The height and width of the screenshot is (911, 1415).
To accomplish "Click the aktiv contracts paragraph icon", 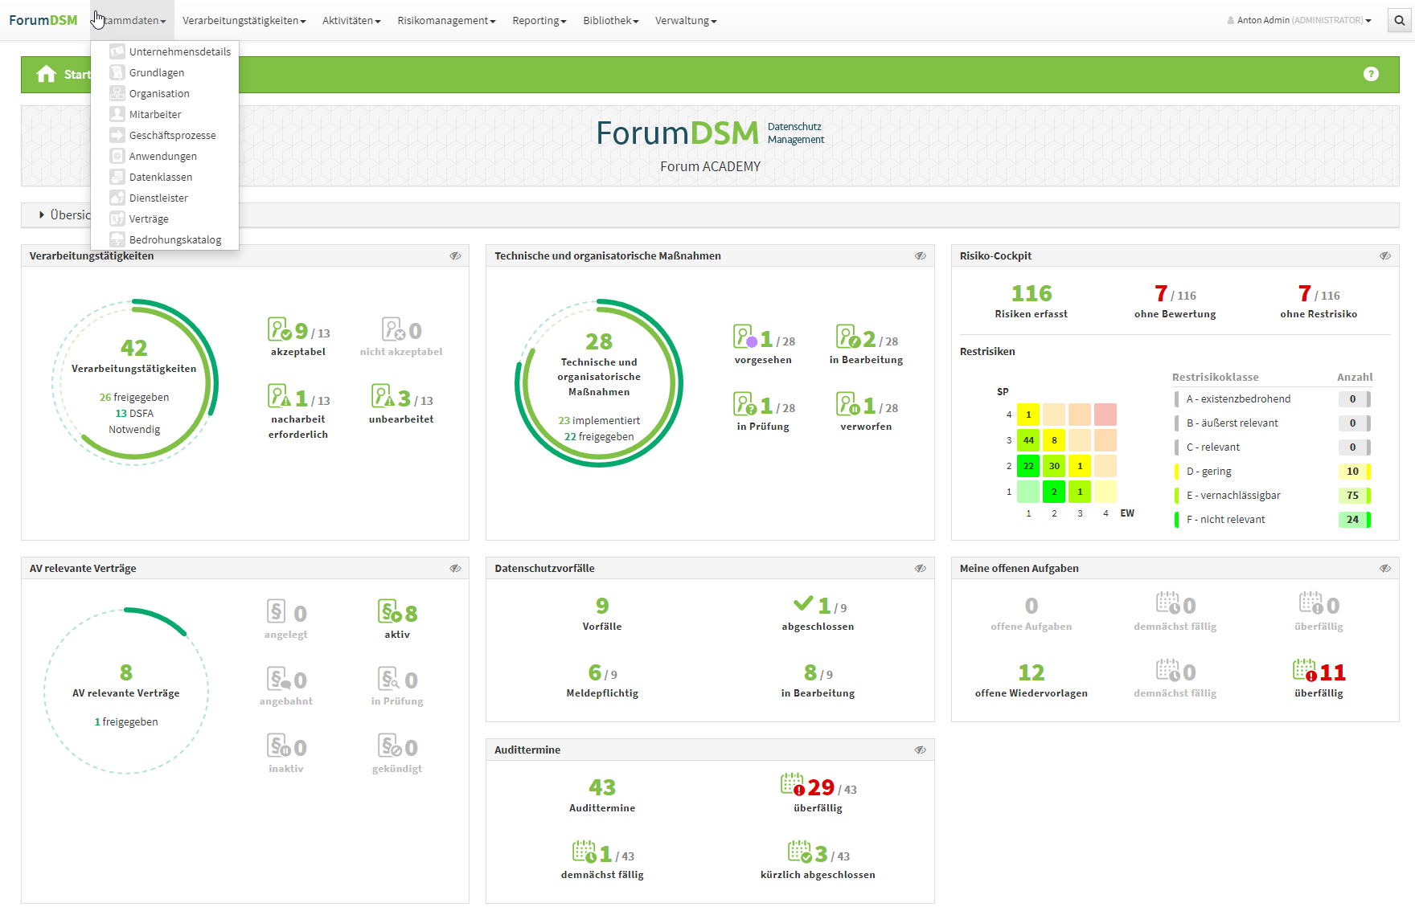I will pyautogui.click(x=390, y=612).
